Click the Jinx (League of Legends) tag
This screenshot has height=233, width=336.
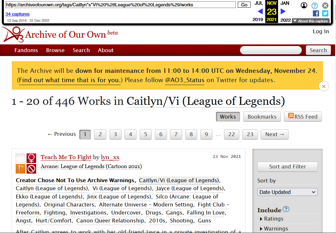click(119, 197)
